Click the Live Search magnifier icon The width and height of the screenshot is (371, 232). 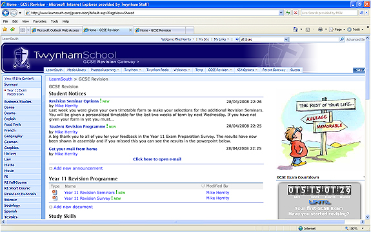point(361,13)
